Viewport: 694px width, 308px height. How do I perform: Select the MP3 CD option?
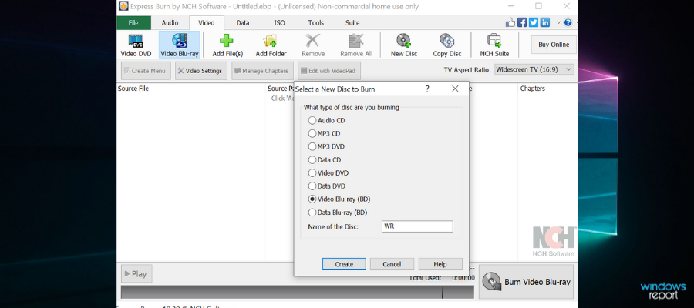tap(324, 133)
